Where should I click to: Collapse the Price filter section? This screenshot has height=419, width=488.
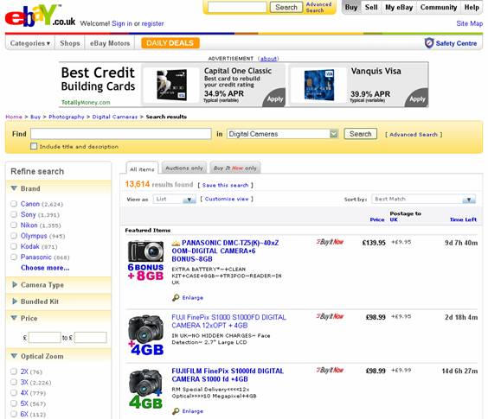[x=14, y=318]
